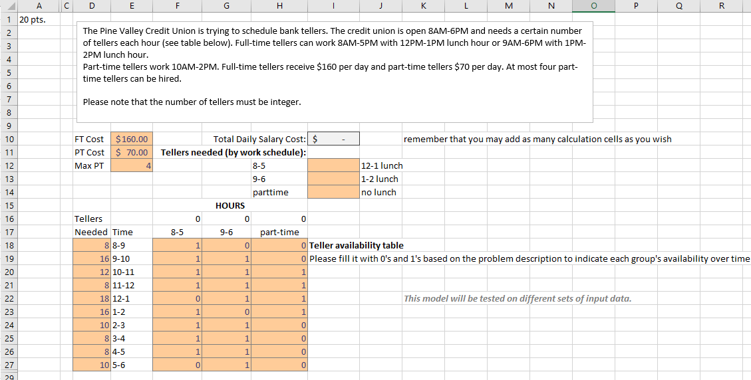
Task: Select the "Please fill it with 0's and 1's" instruction
Action: pos(529,259)
